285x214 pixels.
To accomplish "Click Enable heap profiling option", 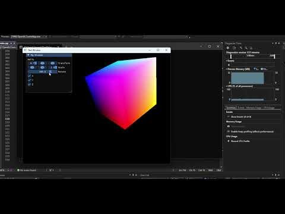I will 252,131.
